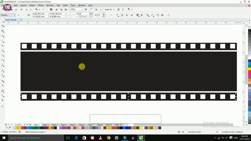Expand the Undo history dropdown arrow
The height and width of the screenshot is (141, 251).
[x=39, y=9]
